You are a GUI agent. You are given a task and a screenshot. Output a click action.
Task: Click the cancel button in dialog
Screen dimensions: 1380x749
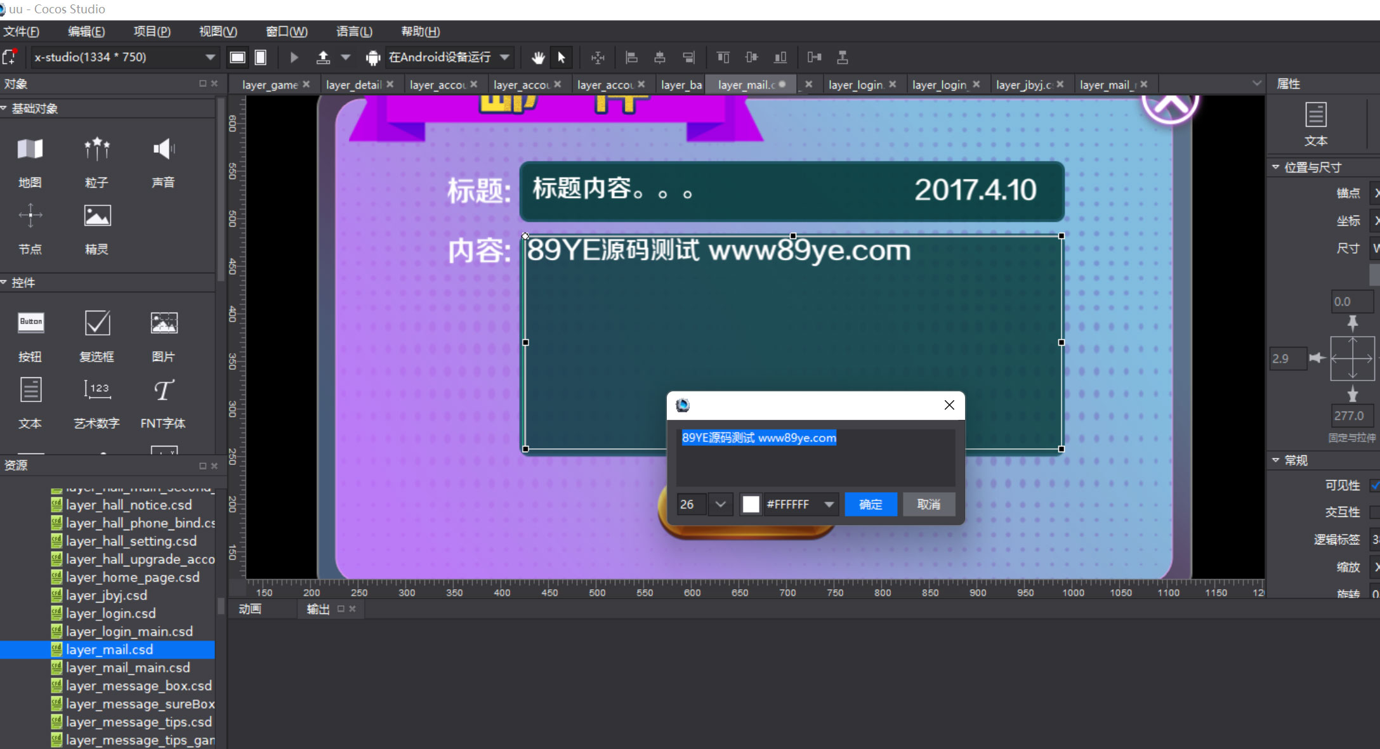[x=928, y=504]
